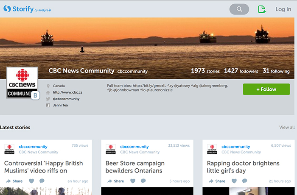
Task: Click View all latest stories
Action: point(287,127)
